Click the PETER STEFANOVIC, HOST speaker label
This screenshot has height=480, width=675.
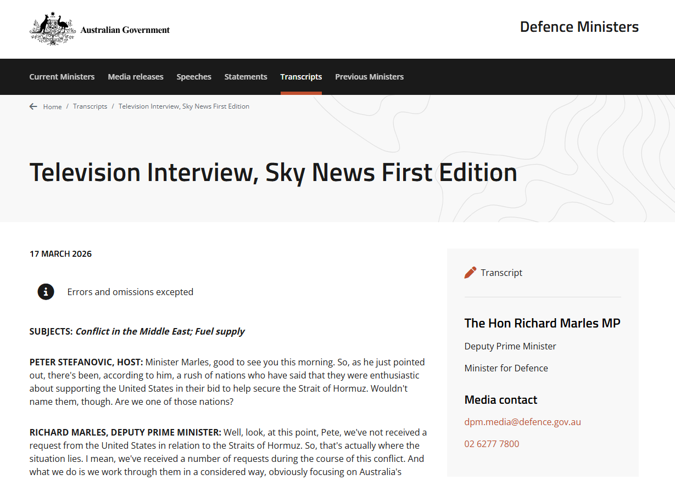86,362
